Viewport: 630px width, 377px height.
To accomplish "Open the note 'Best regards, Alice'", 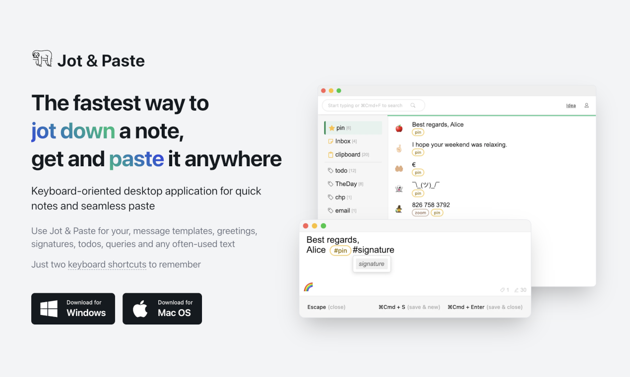I will pos(438,125).
